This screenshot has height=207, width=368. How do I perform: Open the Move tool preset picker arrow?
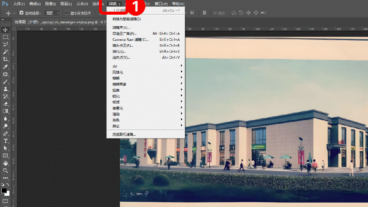[x=14, y=13]
